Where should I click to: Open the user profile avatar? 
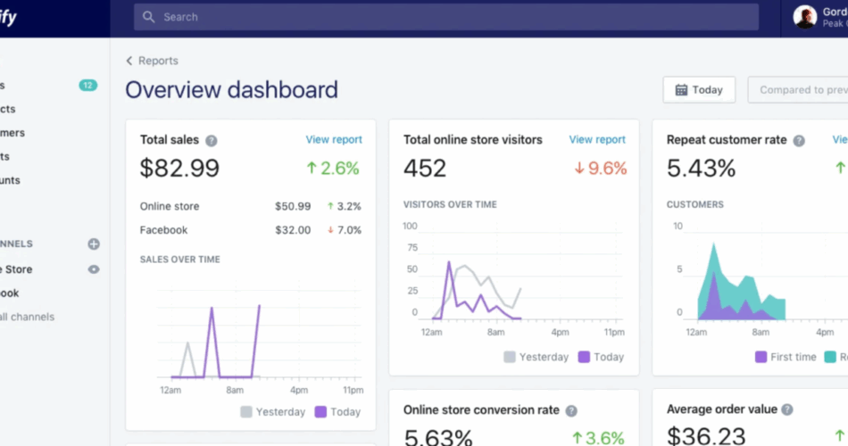(804, 17)
